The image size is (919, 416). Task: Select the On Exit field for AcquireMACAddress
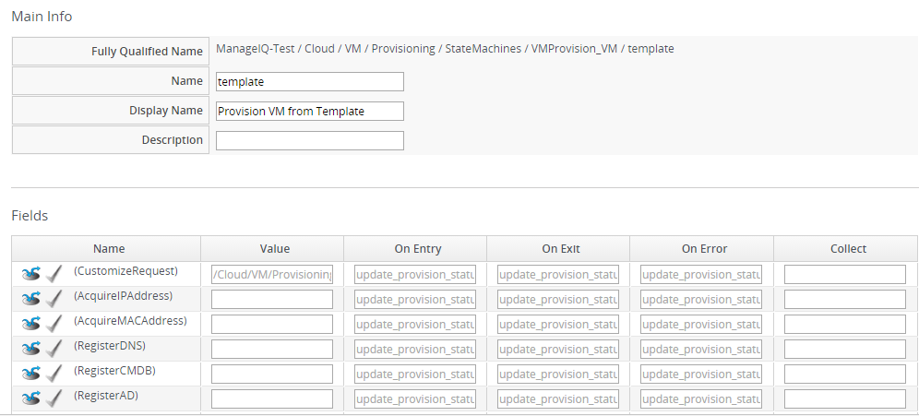[558, 324]
